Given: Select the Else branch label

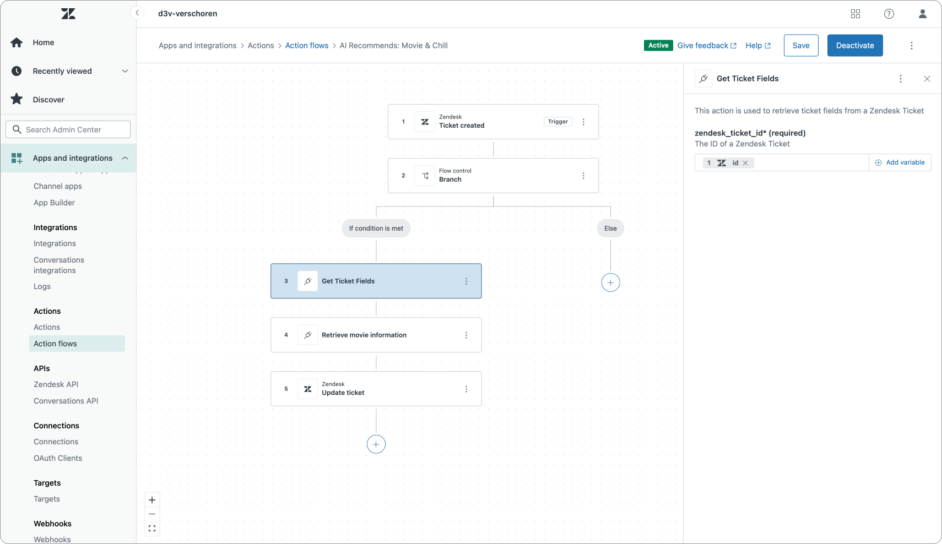Looking at the screenshot, I should pyautogui.click(x=610, y=229).
